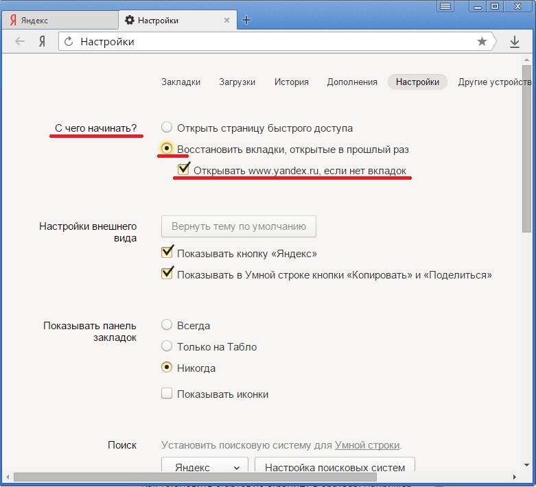Open a new tab with the plus button

click(246, 20)
